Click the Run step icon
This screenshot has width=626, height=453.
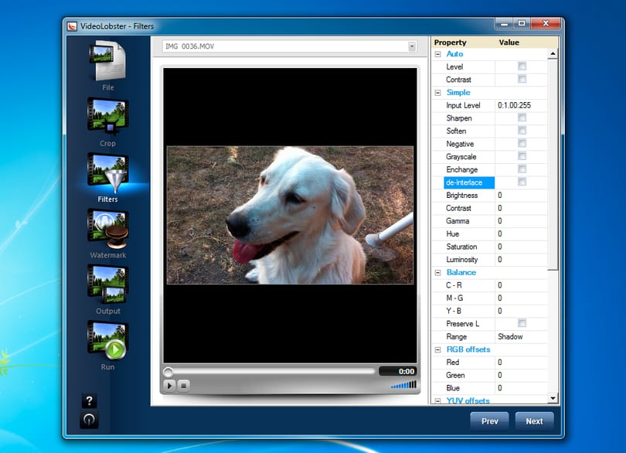[x=107, y=340]
